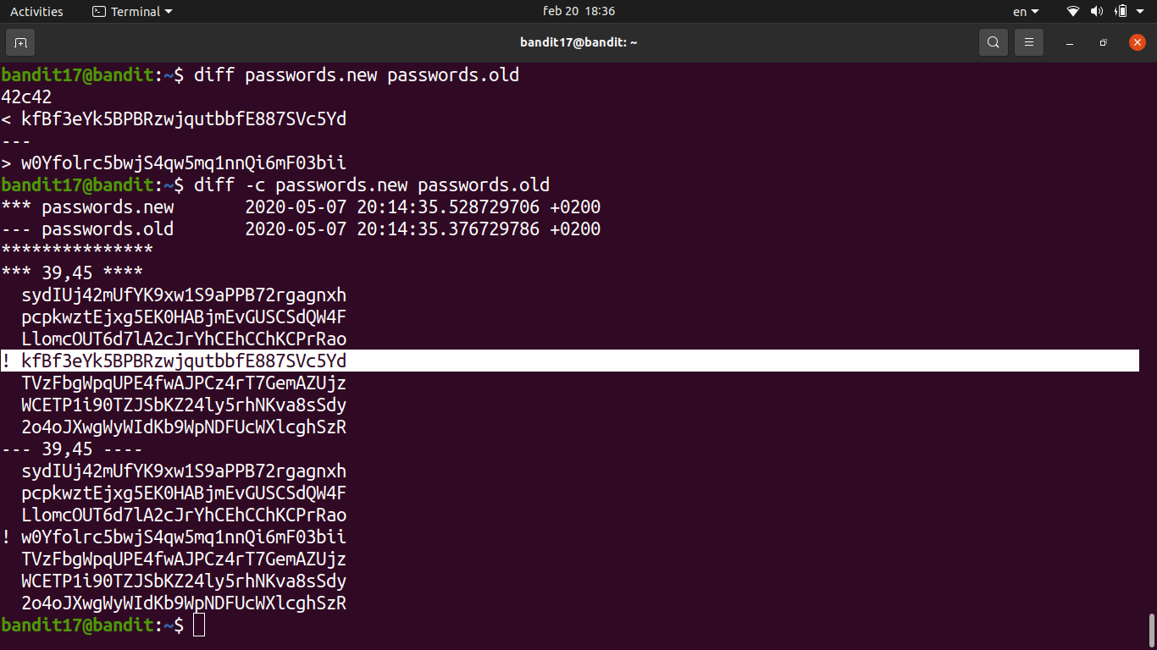Click the 'diff -c passwords.new passwords.old' command line
This screenshot has width=1157, height=650.
click(x=372, y=185)
